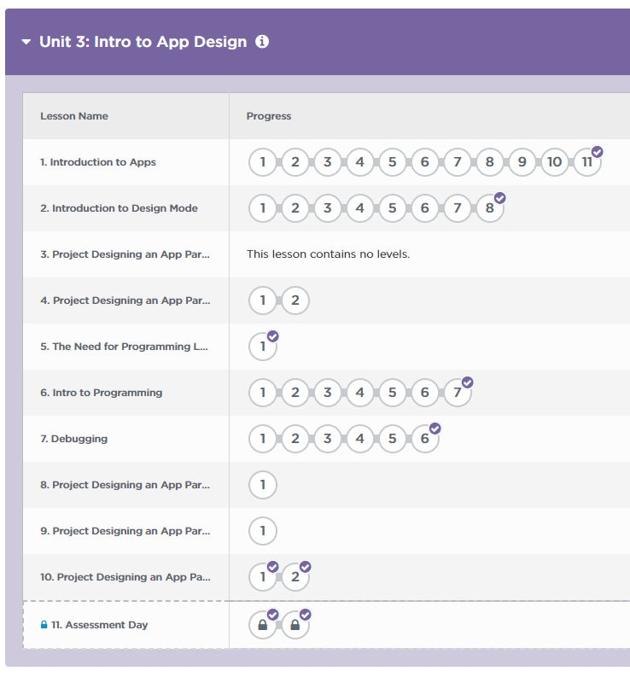Click the Progress column header
The height and width of the screenshot is (677, 630).
(269, 116)
